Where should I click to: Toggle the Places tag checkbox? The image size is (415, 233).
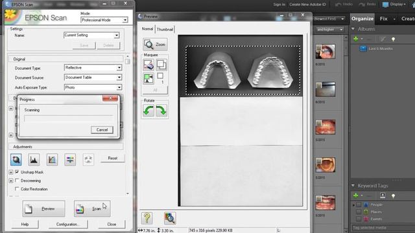[359, 212]
